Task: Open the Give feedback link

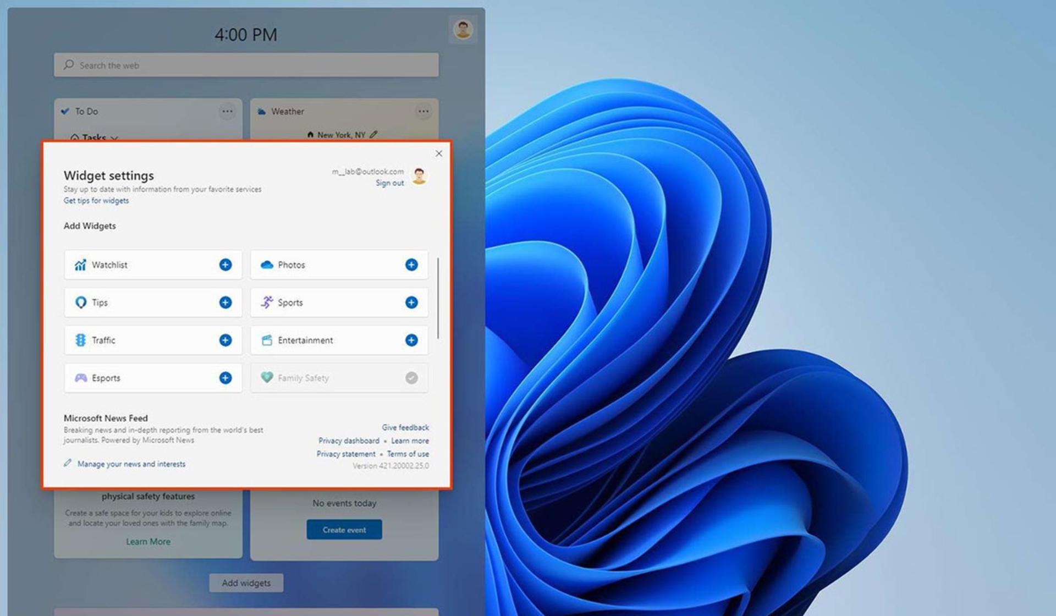Action: (405, 427)
